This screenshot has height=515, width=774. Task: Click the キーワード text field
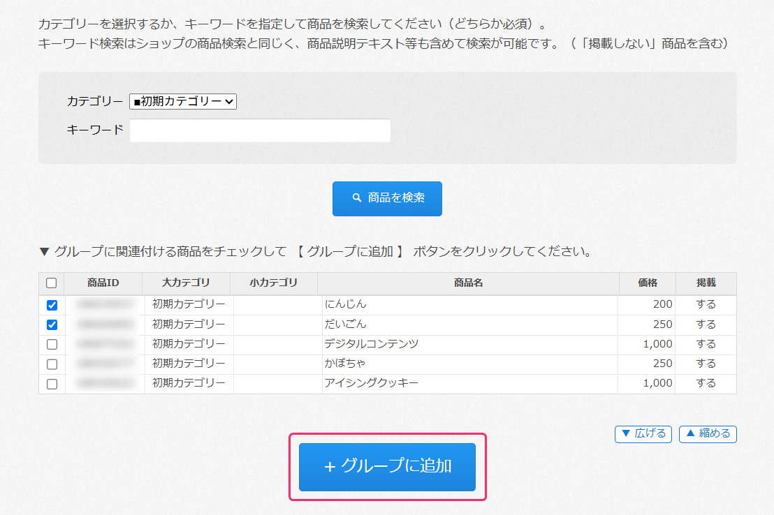tap(260, 130)
